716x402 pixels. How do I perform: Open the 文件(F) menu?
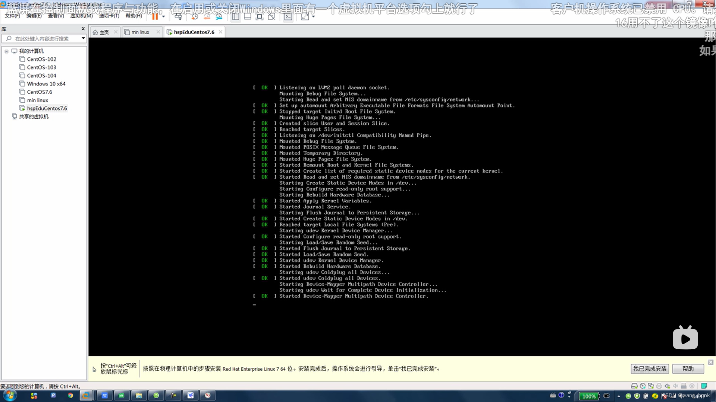12,16
